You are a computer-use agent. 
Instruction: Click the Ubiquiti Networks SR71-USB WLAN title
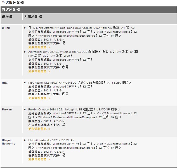coord(51,140)
